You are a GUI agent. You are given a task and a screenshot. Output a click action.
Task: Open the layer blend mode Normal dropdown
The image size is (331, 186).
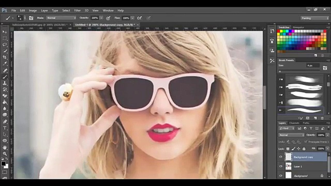click(x=291, y=135)
